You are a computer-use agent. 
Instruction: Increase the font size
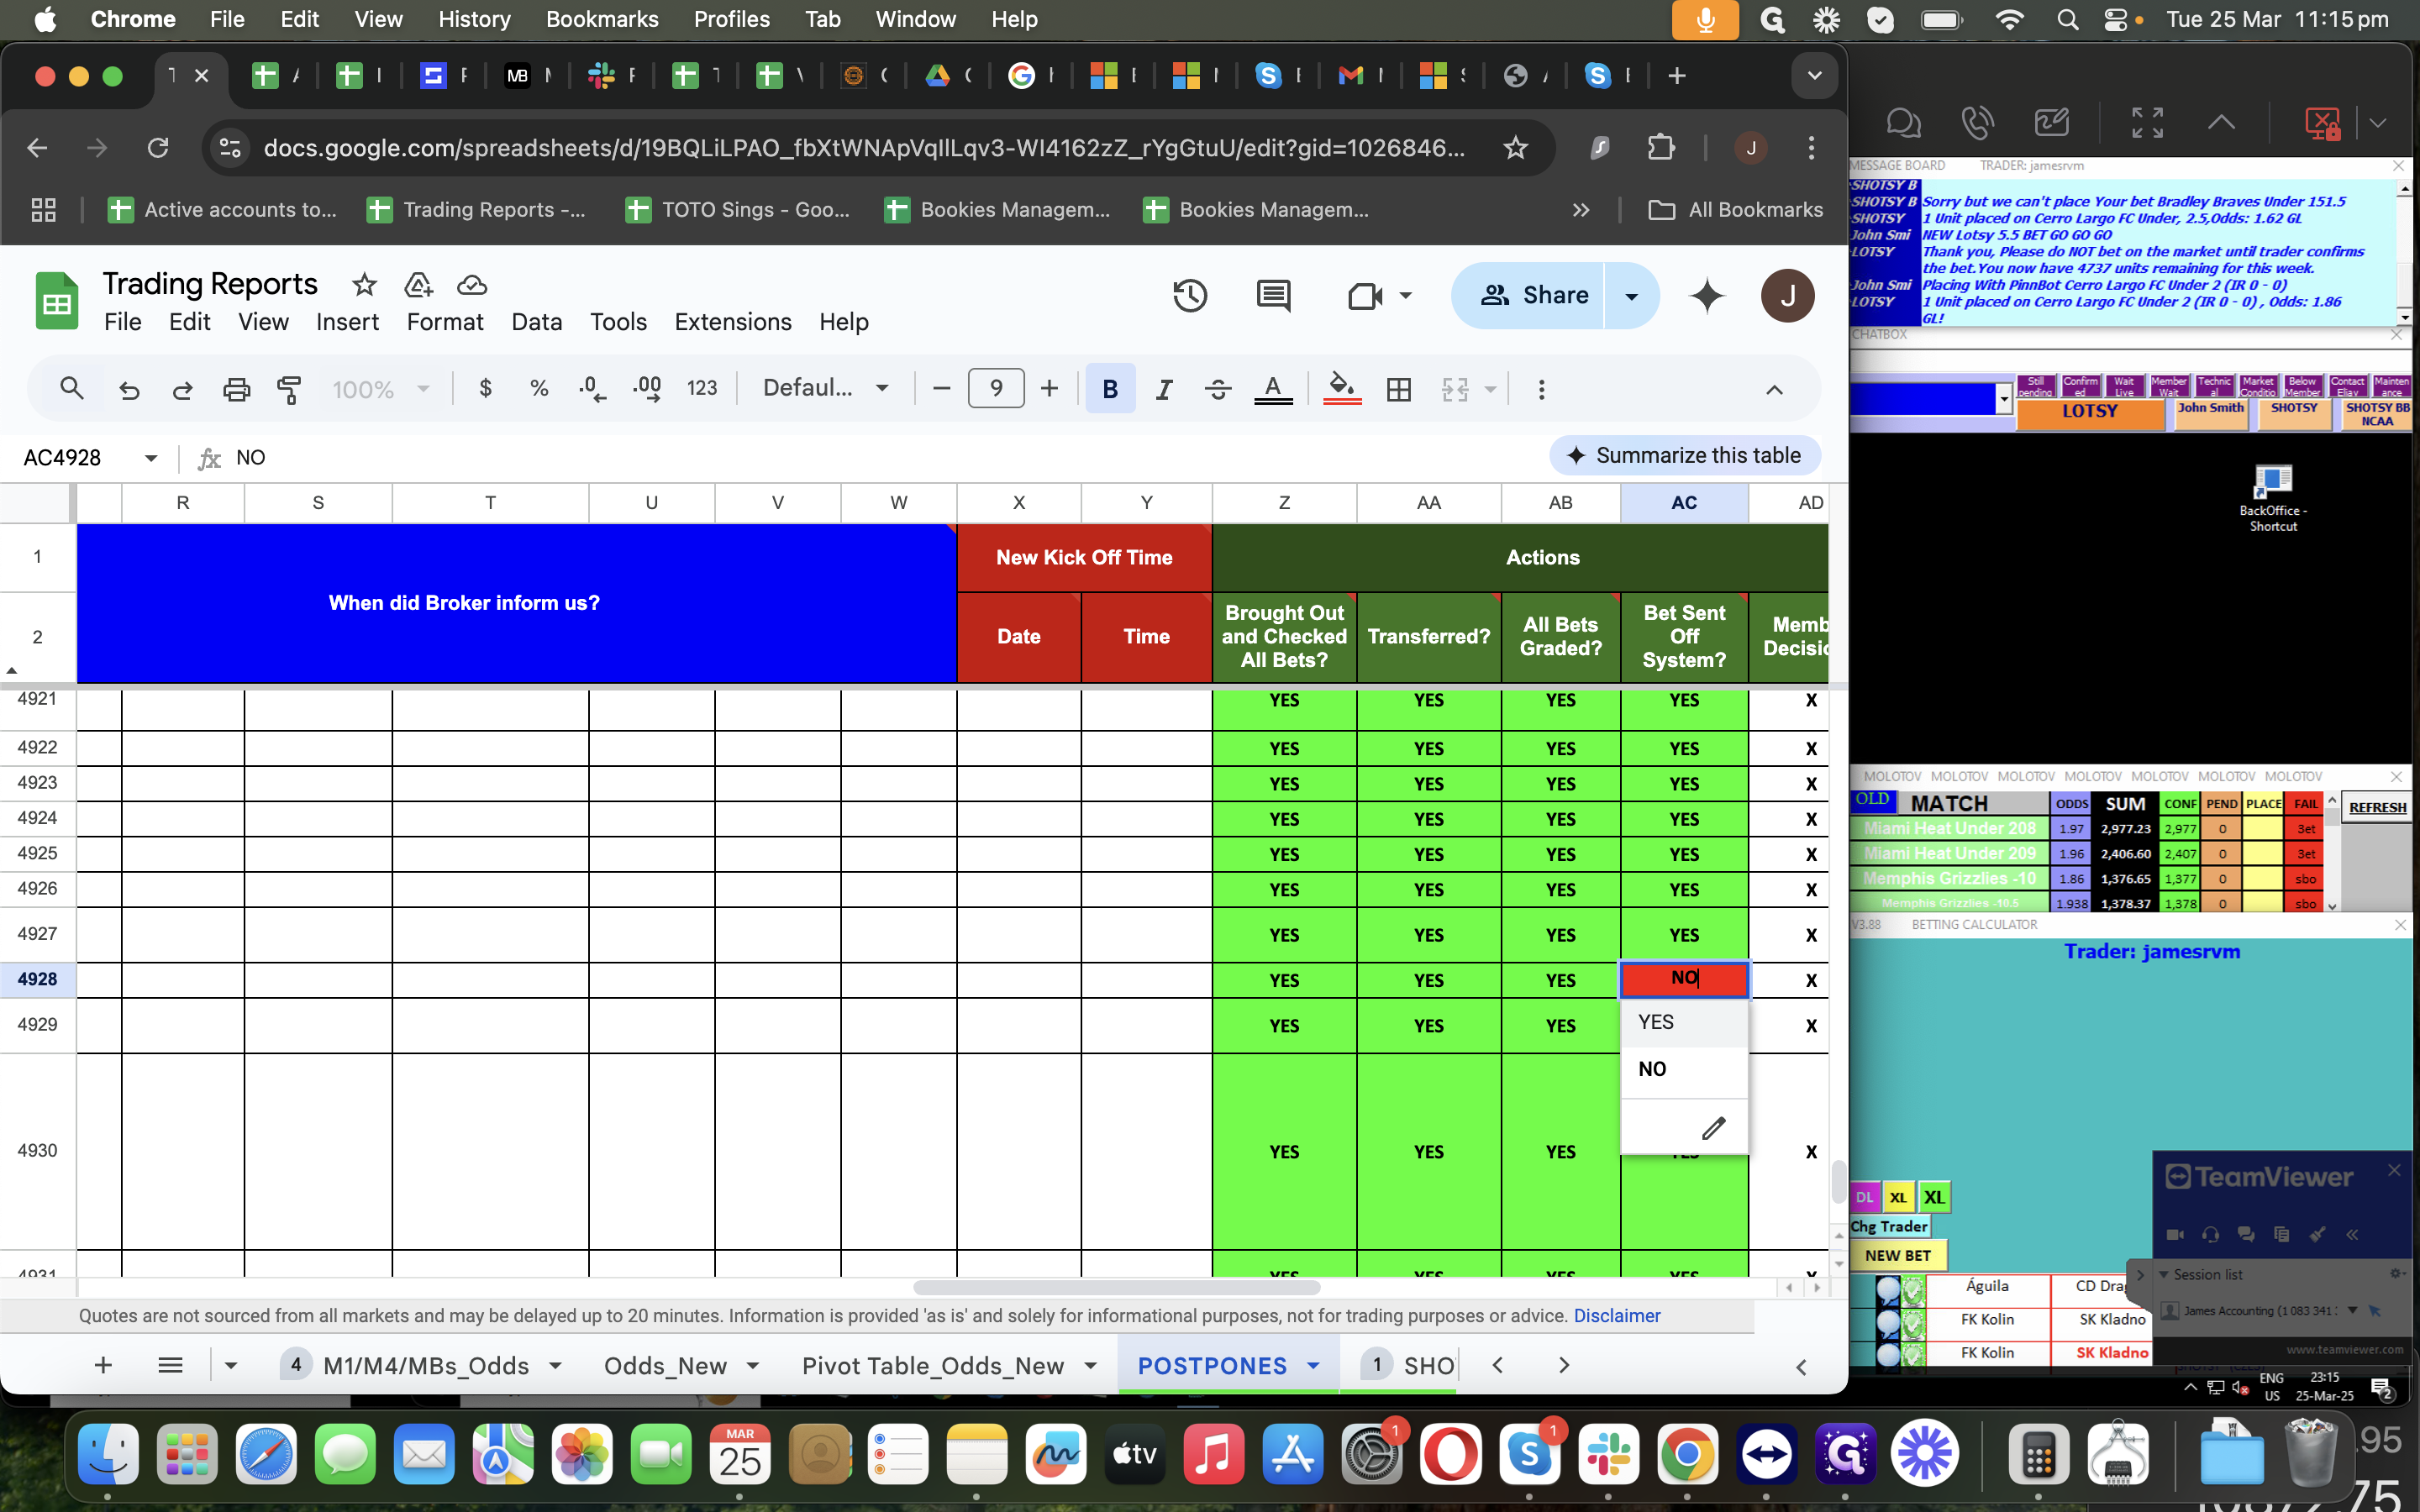(x=1049, y=389)
